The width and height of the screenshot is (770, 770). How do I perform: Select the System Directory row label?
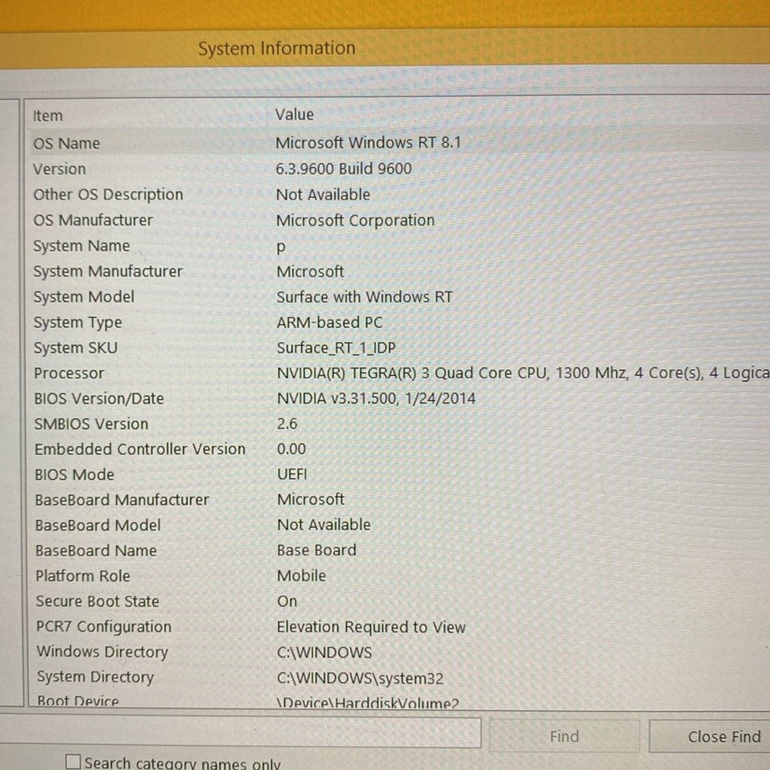[x=95, y=677]
